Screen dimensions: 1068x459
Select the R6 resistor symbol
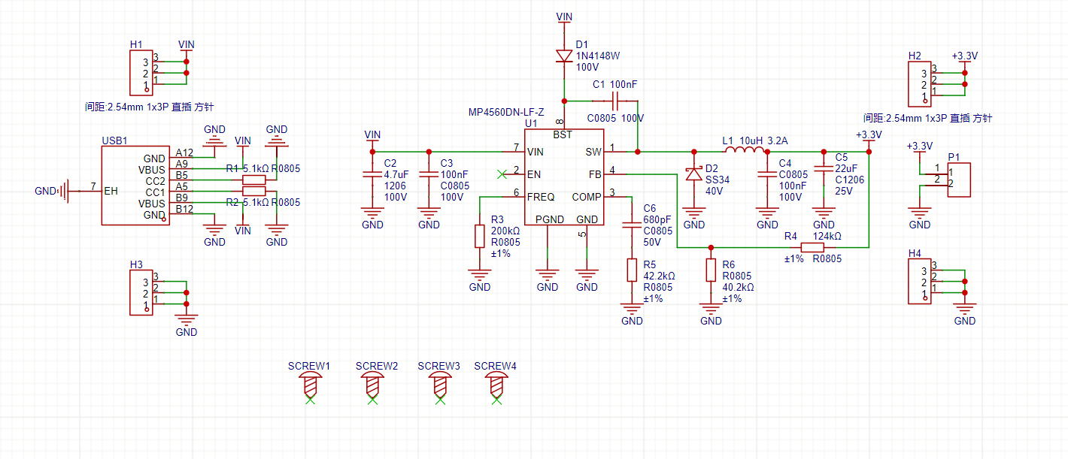(x=711, y=270)
